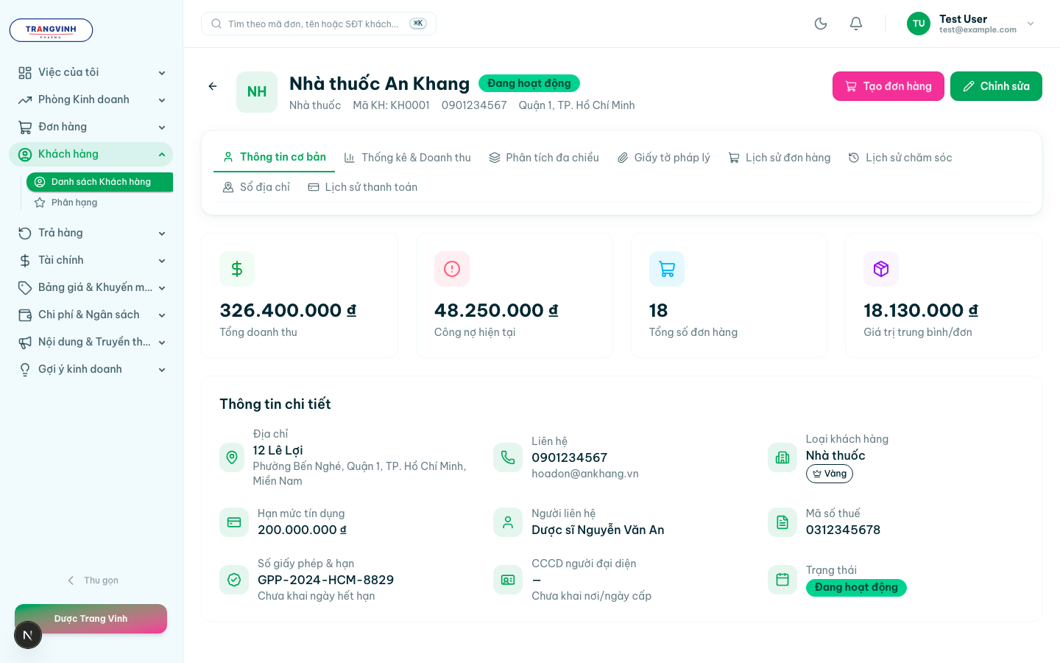Expand the Bảng giá & Khuyến mãi menu
This screenshot has width=1060, height=663.
pos(91,287)
